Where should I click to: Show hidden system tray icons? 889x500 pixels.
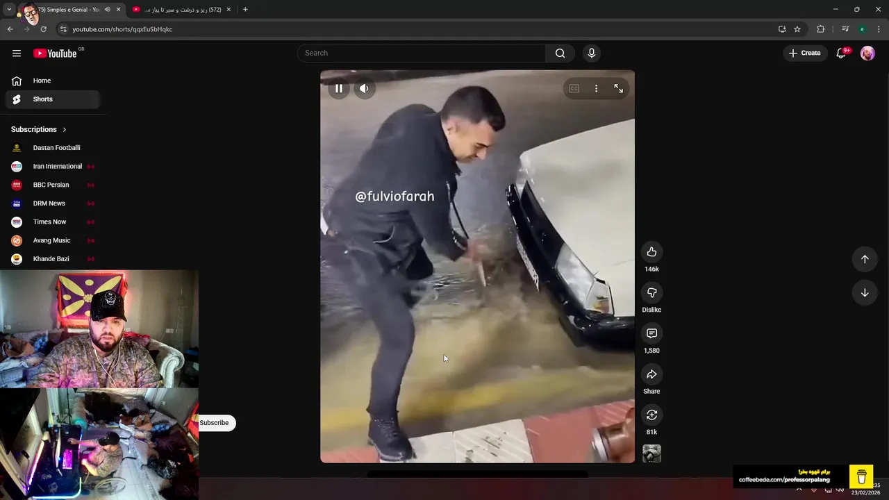tap(799, 489)
